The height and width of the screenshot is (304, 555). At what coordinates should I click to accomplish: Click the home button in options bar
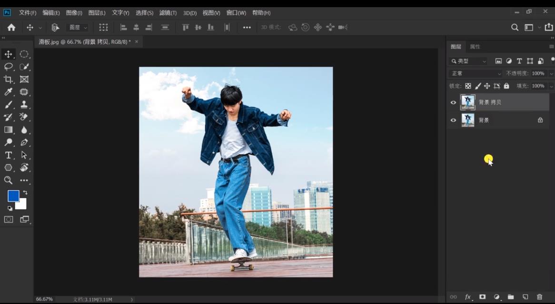point(11,28)
